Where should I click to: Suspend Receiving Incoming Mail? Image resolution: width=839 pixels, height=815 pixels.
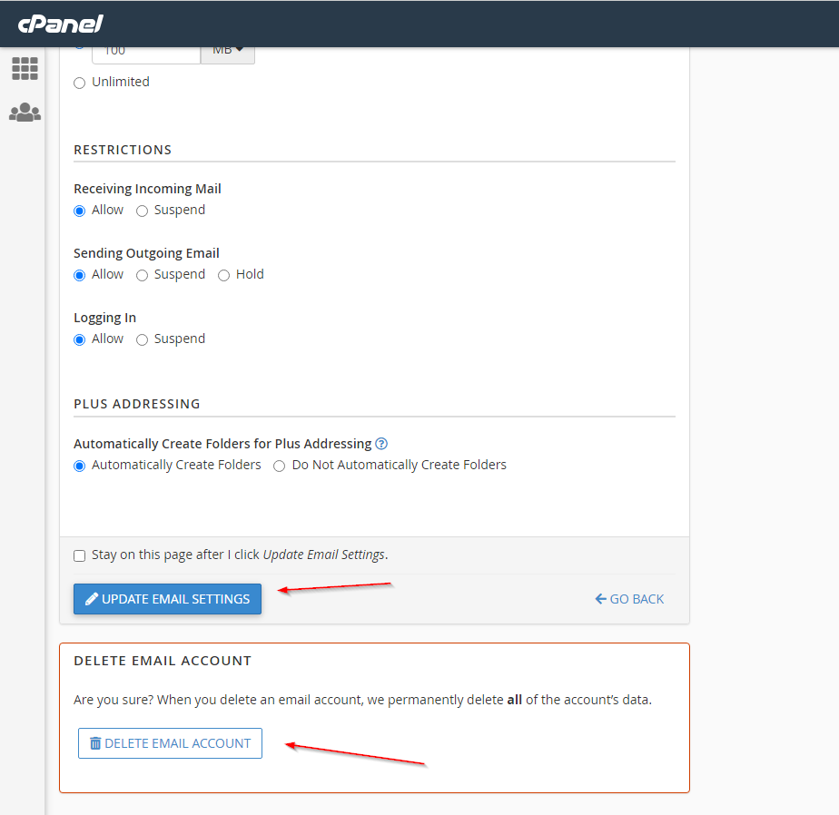click(x=142, y=211)
